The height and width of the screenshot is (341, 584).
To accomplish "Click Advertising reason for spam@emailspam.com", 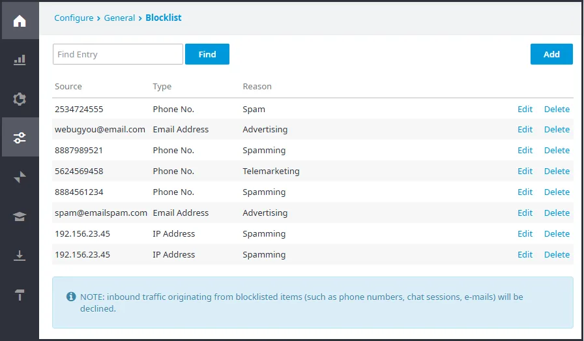I will pyautogui.click(x=265, y=213).
